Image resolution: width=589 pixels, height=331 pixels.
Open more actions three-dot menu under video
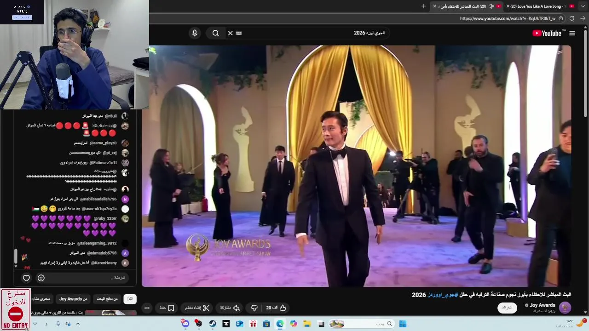click(147, 308)
